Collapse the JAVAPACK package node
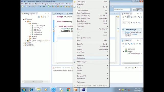Image resolution: width=164 pixels, height=92 pixels. (x=28, y=24)
